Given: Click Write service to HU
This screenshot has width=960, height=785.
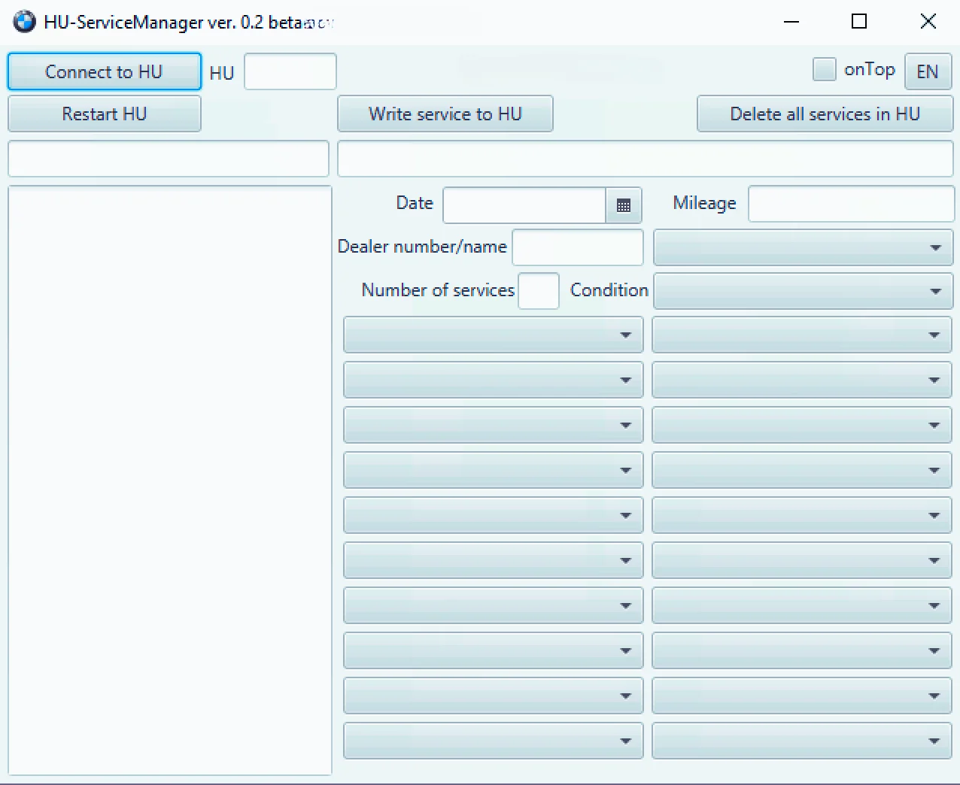Looking at the screenshot, I should click(x=445, y=114).
